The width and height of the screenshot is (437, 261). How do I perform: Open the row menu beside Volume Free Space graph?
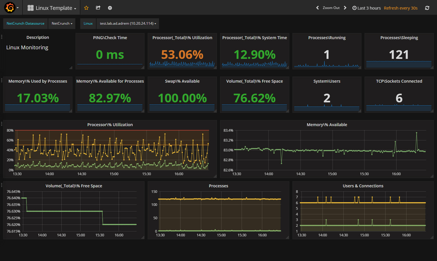click(2, 185)
